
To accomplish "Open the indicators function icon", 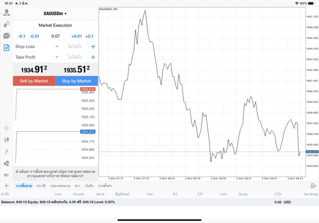I will click(x=6, y=152).
